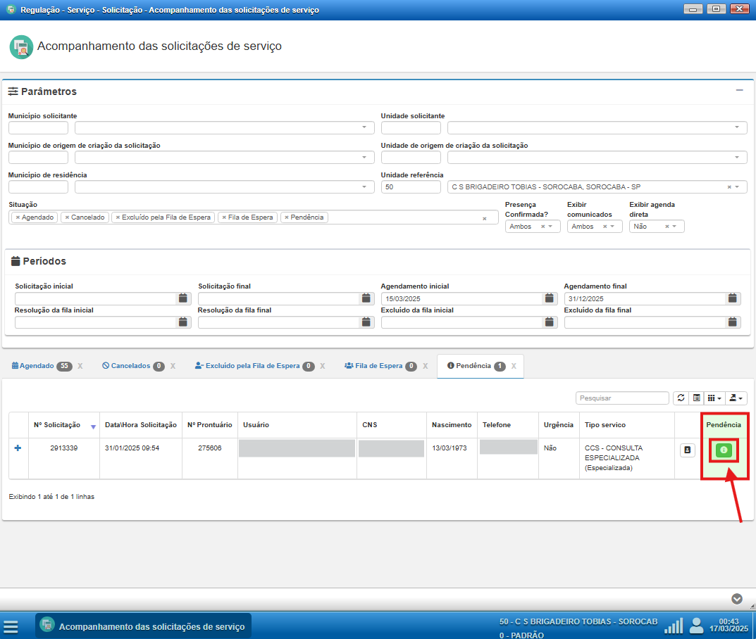756x639 pixels.
Task: Click the user profile icon in taskbar
Action: [696, 626]
